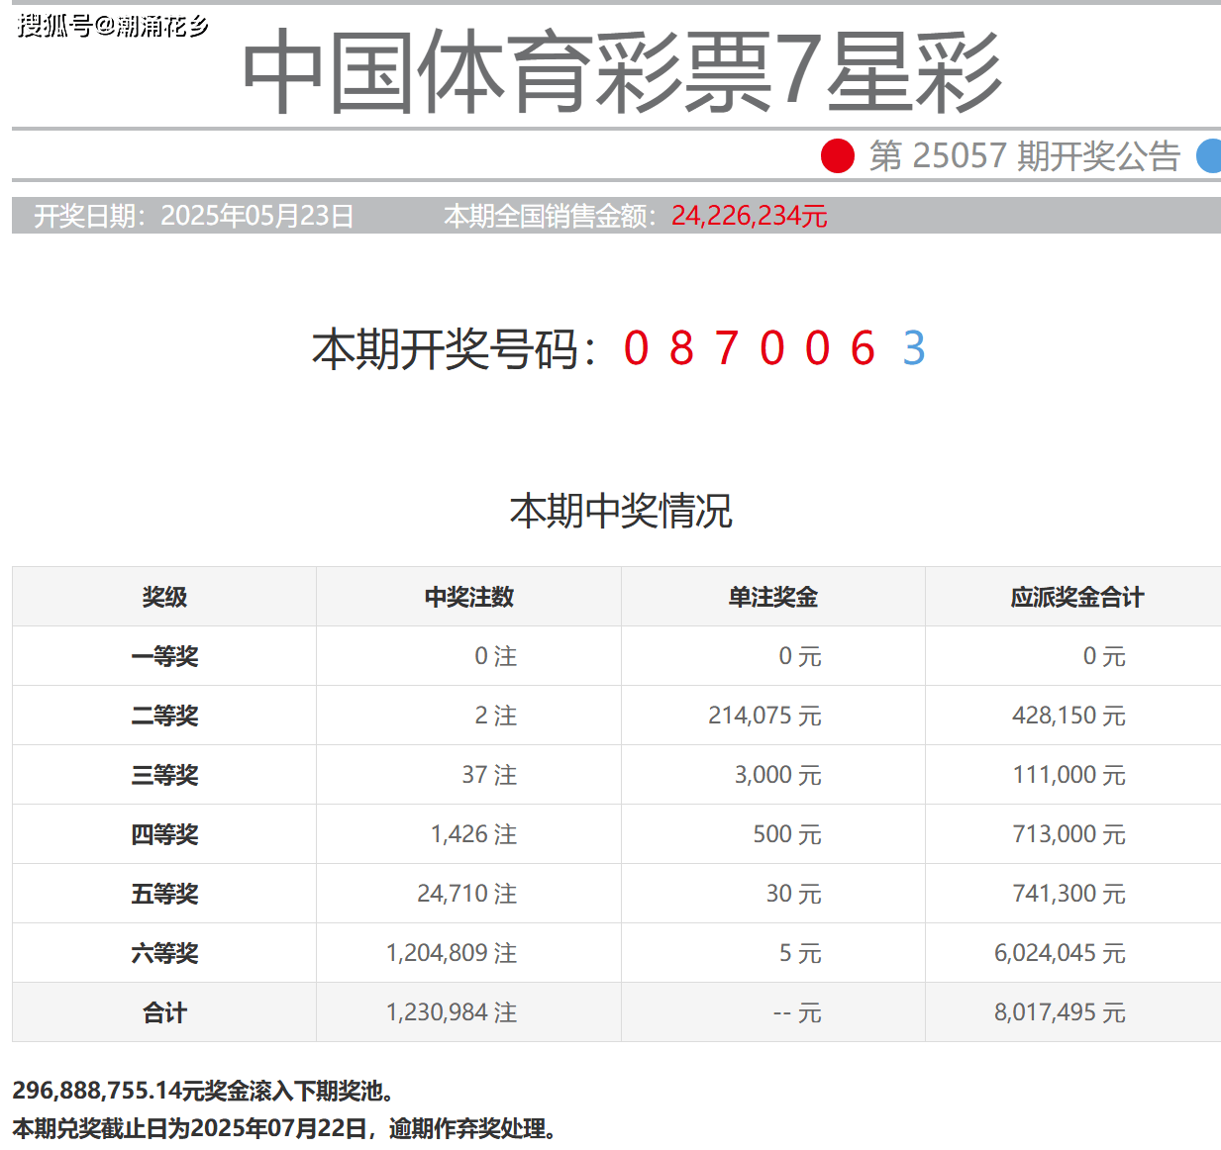The height and width of the screenshot is (1150, 1221).
Task: Click the row label 合计
Action: [164, 1012]
